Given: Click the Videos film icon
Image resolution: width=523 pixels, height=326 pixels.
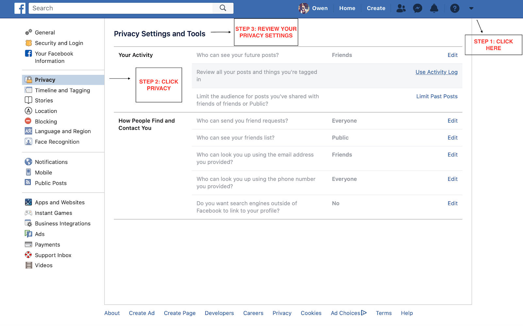Looking at the screenshot, I should point(29,265).
